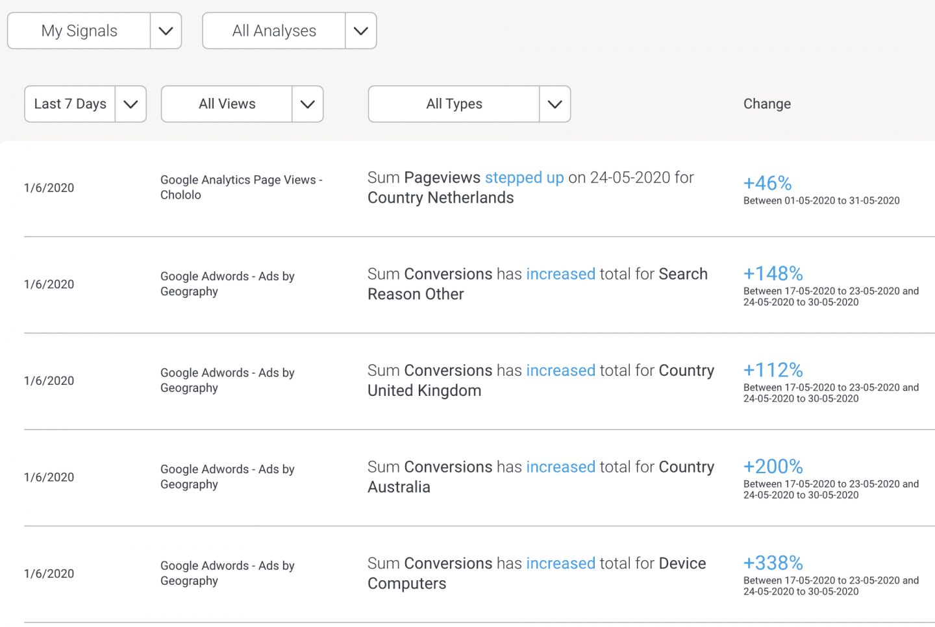Open Google Analytics Page Views - Chololo view

pyautogui.click(x=241, y=188)
